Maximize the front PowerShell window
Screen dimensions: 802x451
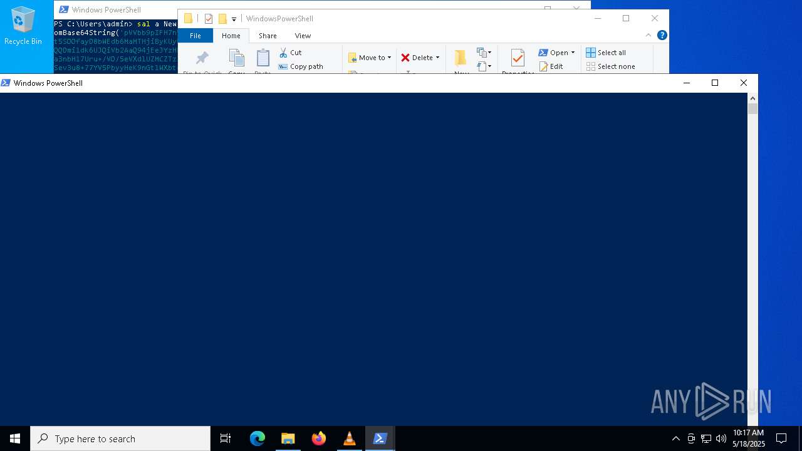(715, 83)
